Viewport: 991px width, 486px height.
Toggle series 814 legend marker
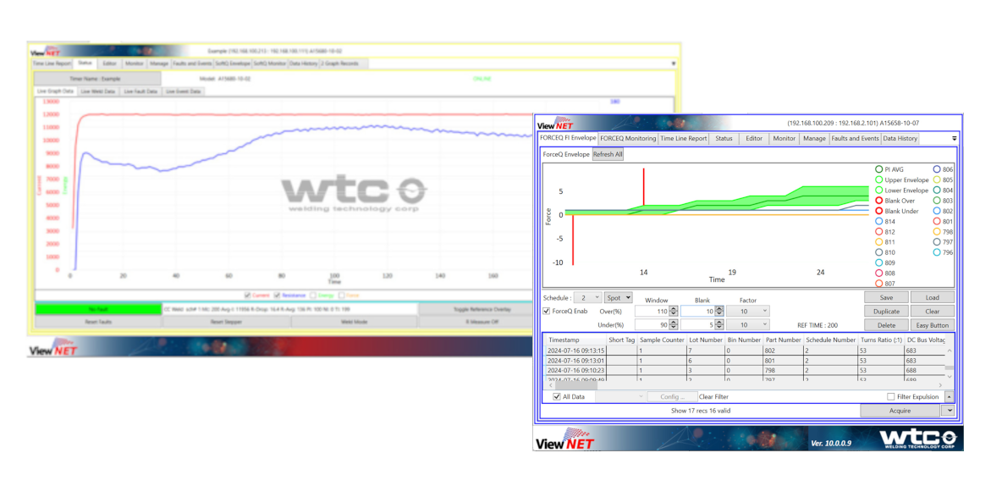878,221
